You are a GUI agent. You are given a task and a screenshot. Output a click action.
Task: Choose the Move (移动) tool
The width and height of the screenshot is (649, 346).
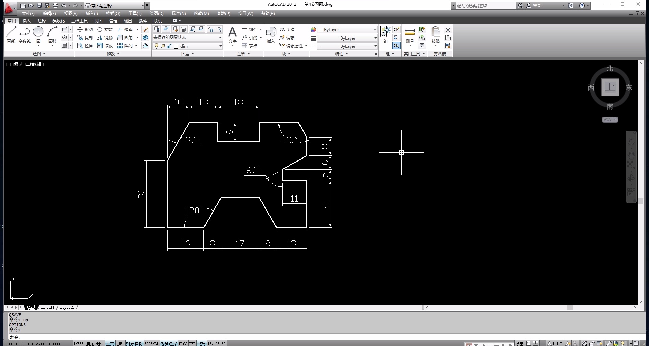coord(85,29)
